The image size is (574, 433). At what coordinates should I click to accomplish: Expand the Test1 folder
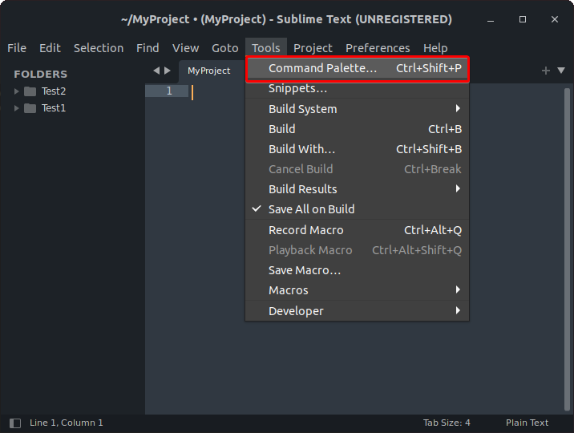[17, 108]
